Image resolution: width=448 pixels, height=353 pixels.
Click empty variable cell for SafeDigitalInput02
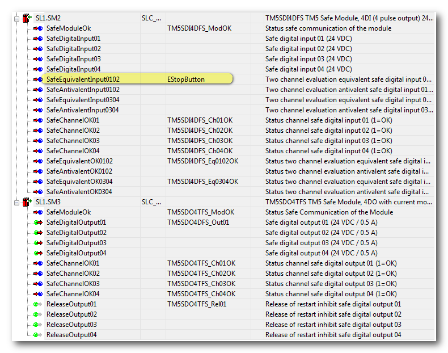pos(214,49)
